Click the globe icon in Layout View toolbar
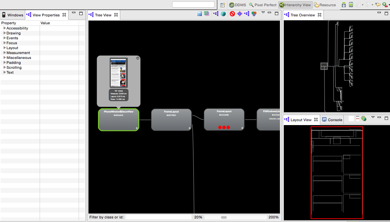390x222 pixels. pos(364,119)
